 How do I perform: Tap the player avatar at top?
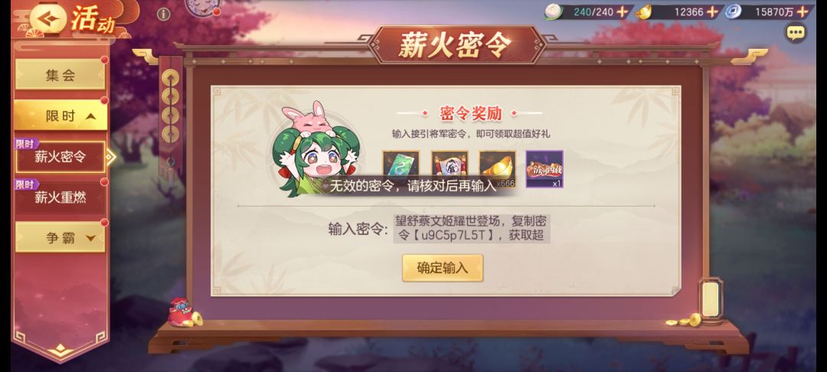[202, 6]
